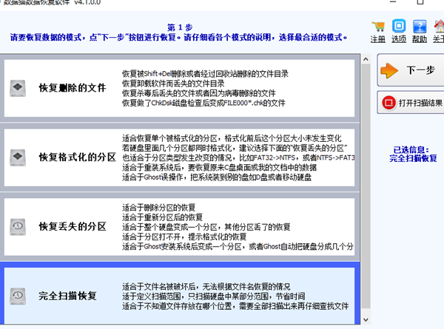The height and width of the screenshot is (329, 444).
Task: Click the clock drive icon beside 完全扫描恢复
Action: coord(18,296)
